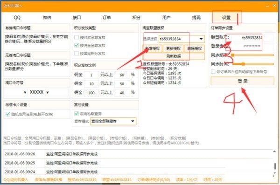Click the 佣金 amount field showing 1
This screenshot has width=280, height=185.
pos(91,75)
